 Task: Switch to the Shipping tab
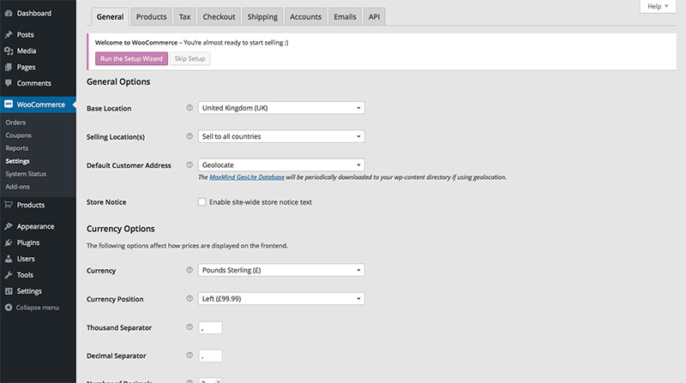click(x=262, y=16)
